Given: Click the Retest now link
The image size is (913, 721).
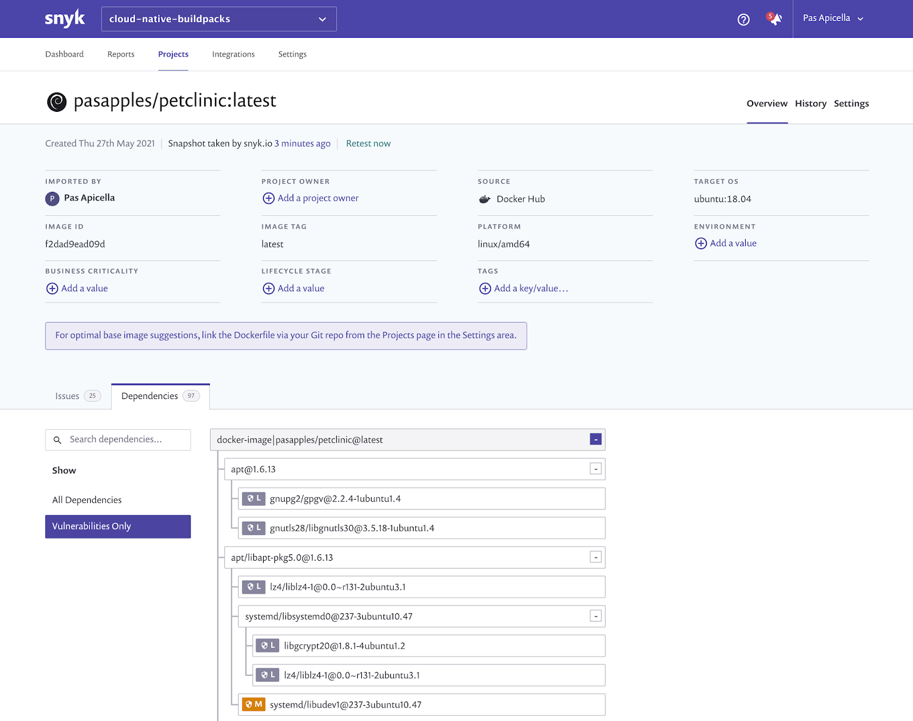Looking at the screenshot, I should click(x=368, y=143).
